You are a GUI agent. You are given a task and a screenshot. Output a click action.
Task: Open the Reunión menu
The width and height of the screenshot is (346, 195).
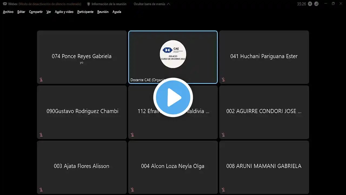(103, 12)
